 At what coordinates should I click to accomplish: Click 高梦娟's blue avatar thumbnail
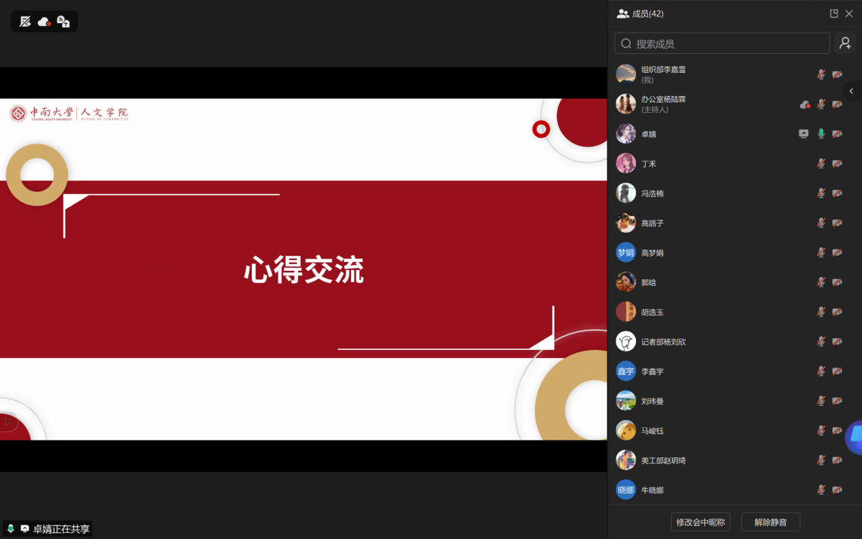625,252
